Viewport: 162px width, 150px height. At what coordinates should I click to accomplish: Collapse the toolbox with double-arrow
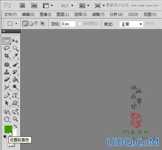pyautogui.click(x=4, y=31)
